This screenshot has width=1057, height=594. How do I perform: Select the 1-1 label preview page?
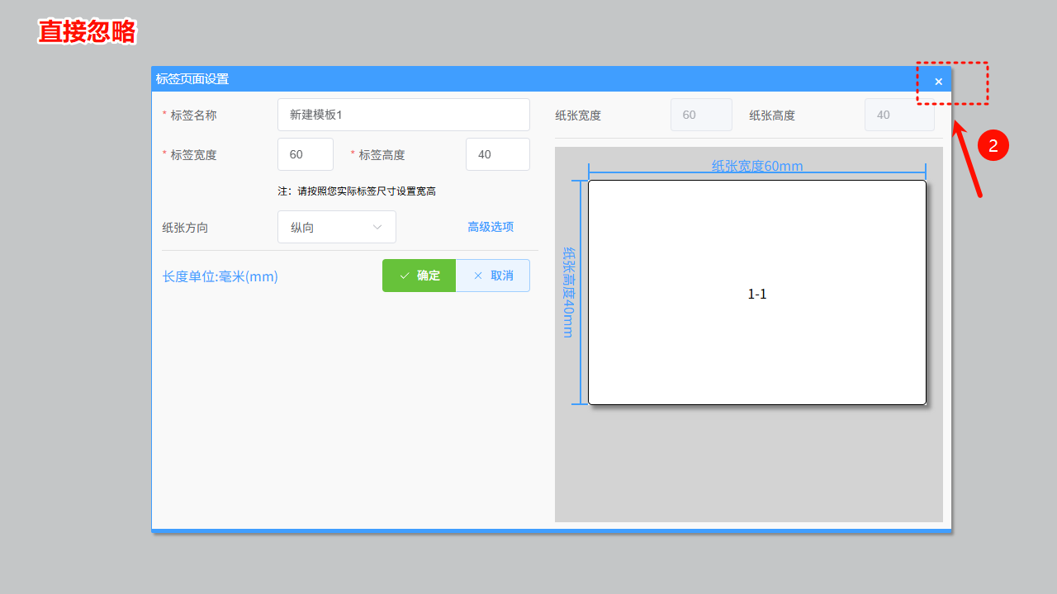[757, 293]
